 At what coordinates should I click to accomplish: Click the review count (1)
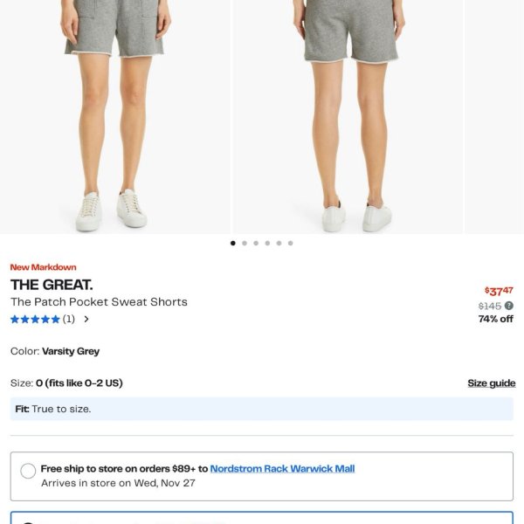pos(68,319)
